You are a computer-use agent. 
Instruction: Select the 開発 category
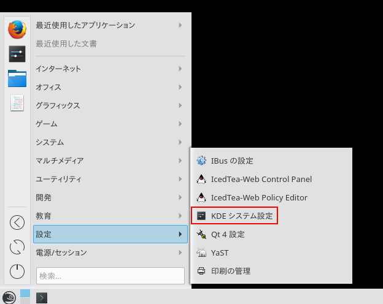[110, 197]
